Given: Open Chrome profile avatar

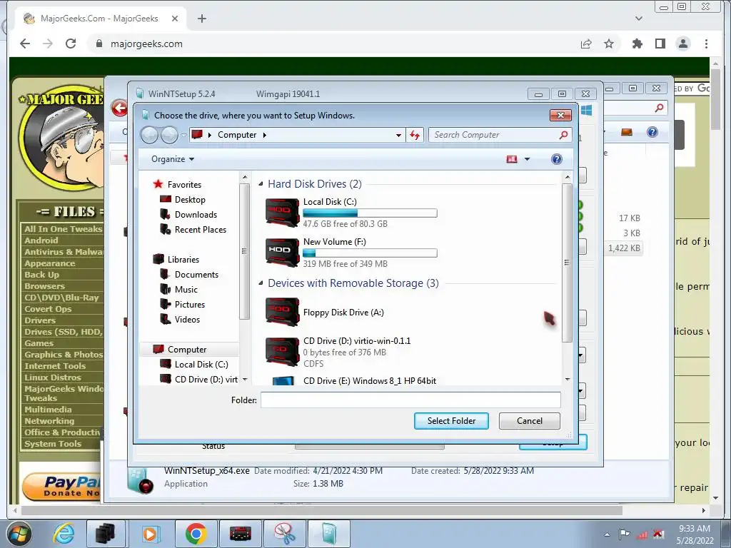Looking at the screenshot, I should click(x=683, y=44).
